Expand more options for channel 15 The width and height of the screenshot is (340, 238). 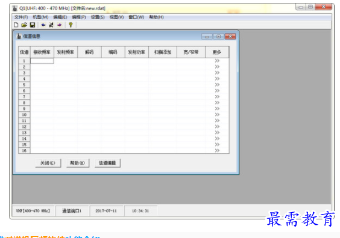click(x=217, y=145)
